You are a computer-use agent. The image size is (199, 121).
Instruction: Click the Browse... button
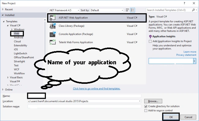[153, 101]
